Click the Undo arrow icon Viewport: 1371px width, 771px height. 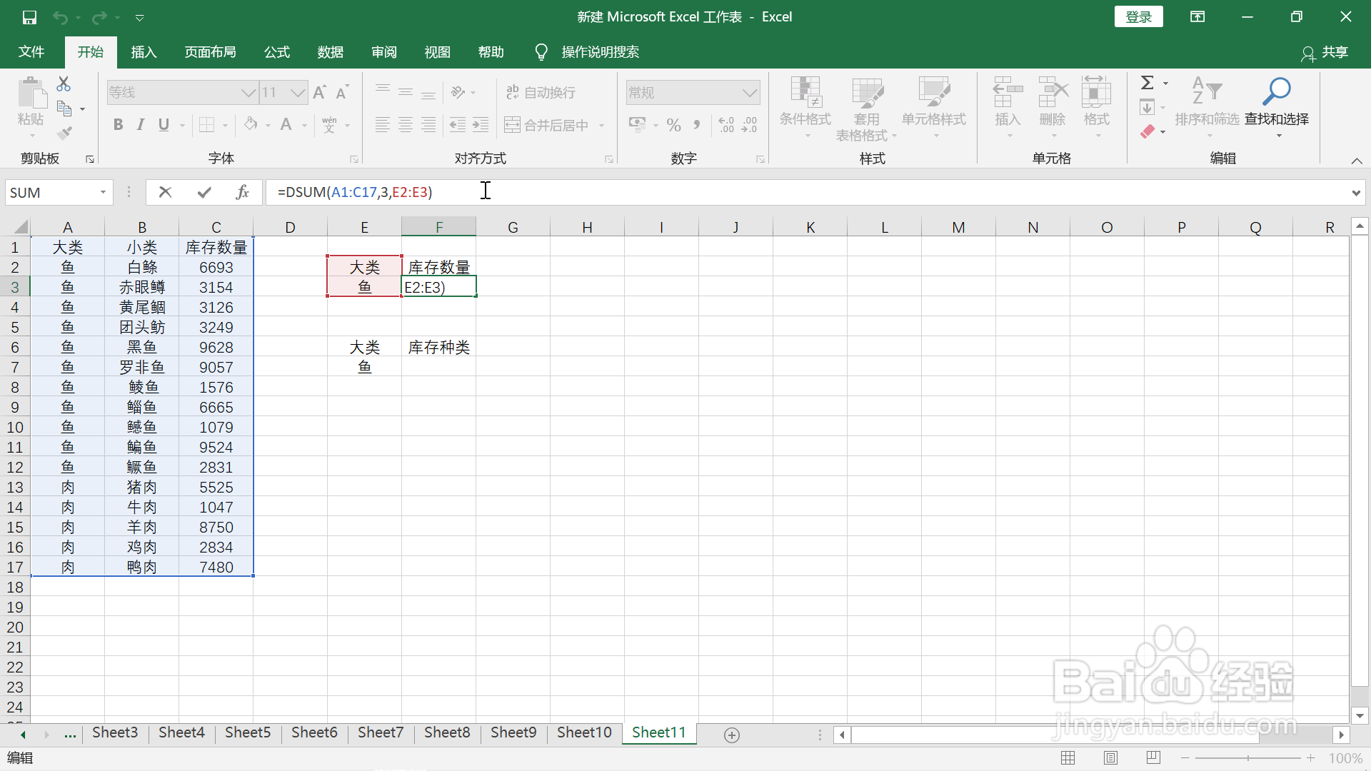pos(60,17)
